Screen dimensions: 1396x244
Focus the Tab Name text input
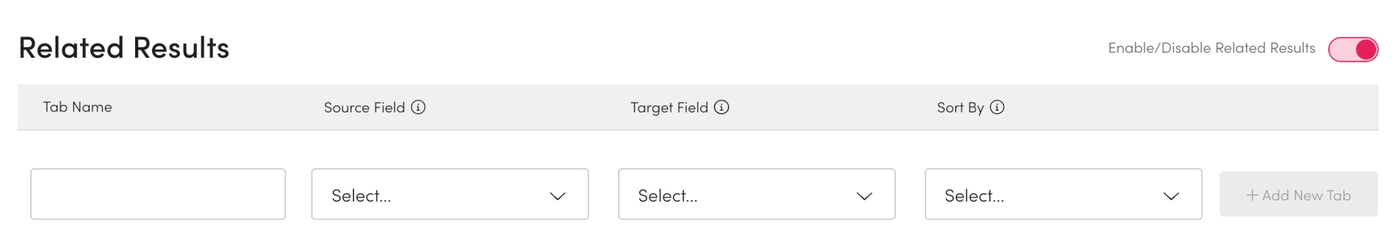158,194
